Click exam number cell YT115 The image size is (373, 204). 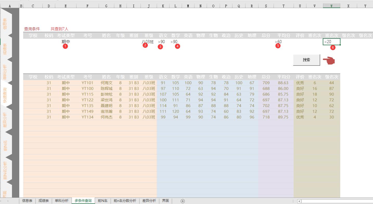point(87,94)
